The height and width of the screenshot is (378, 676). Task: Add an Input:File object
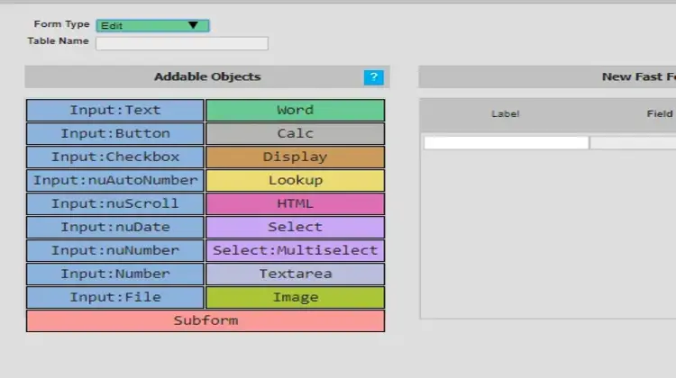click(115, 297)
